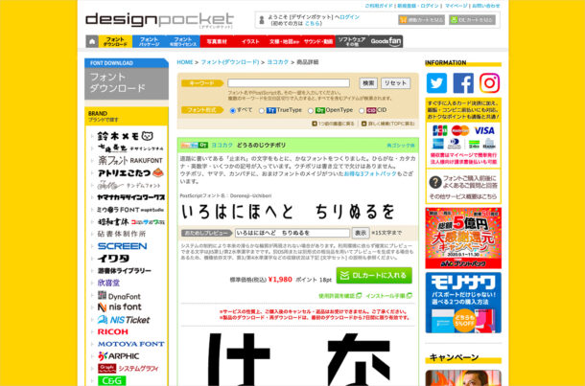Open ソフトウェア その他 navigation tab

352,41
